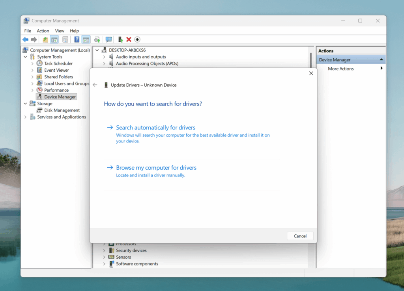404x291 pixels.
Task: Choose Search automatically for drivers
Action: point(155,128)
